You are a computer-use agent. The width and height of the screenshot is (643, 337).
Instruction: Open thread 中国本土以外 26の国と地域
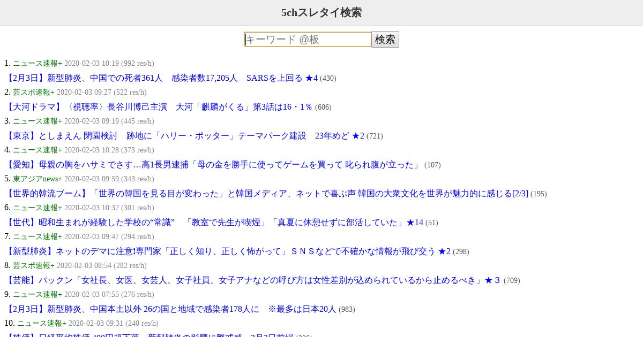(x=170, y=309)
